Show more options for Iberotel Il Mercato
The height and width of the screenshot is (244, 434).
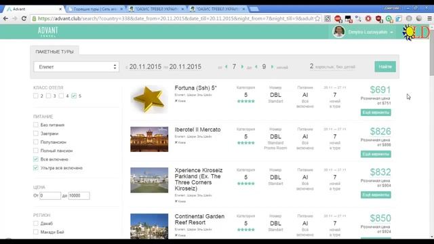point(376,154)
